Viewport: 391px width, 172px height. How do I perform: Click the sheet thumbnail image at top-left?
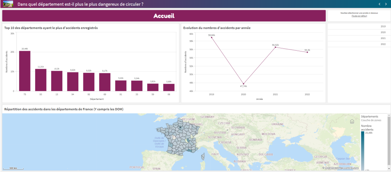pos(8,4)
